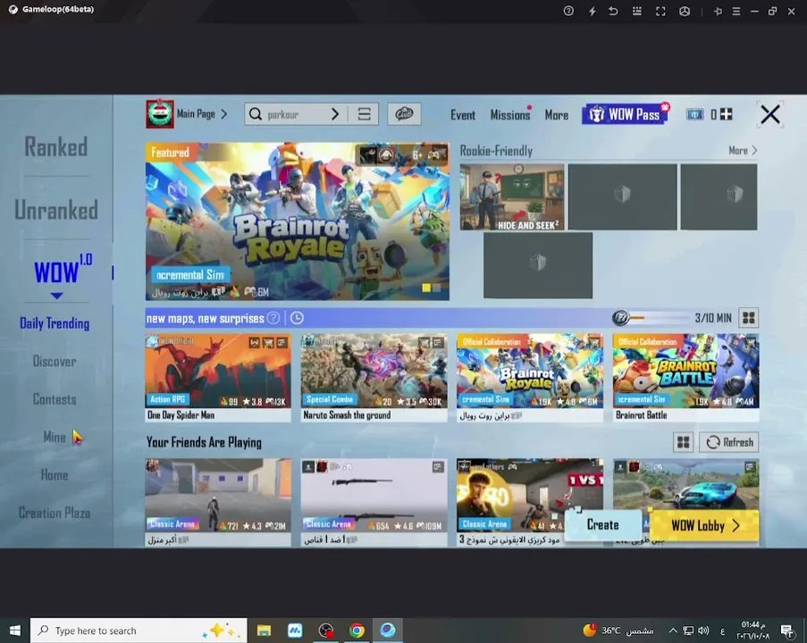This screenshot has height=643, width=807.
Task: Open Windows Start menu
Action: coord(15,630)
